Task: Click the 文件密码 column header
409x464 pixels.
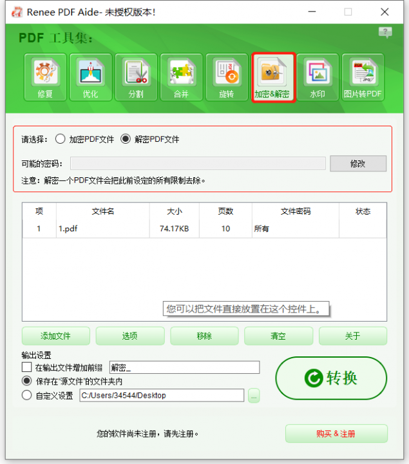Action: [x=296, y=211]
